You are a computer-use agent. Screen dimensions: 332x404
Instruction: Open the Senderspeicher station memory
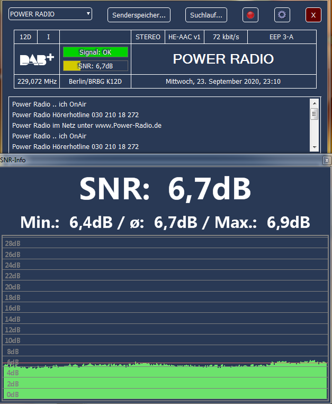click(139, 15)
